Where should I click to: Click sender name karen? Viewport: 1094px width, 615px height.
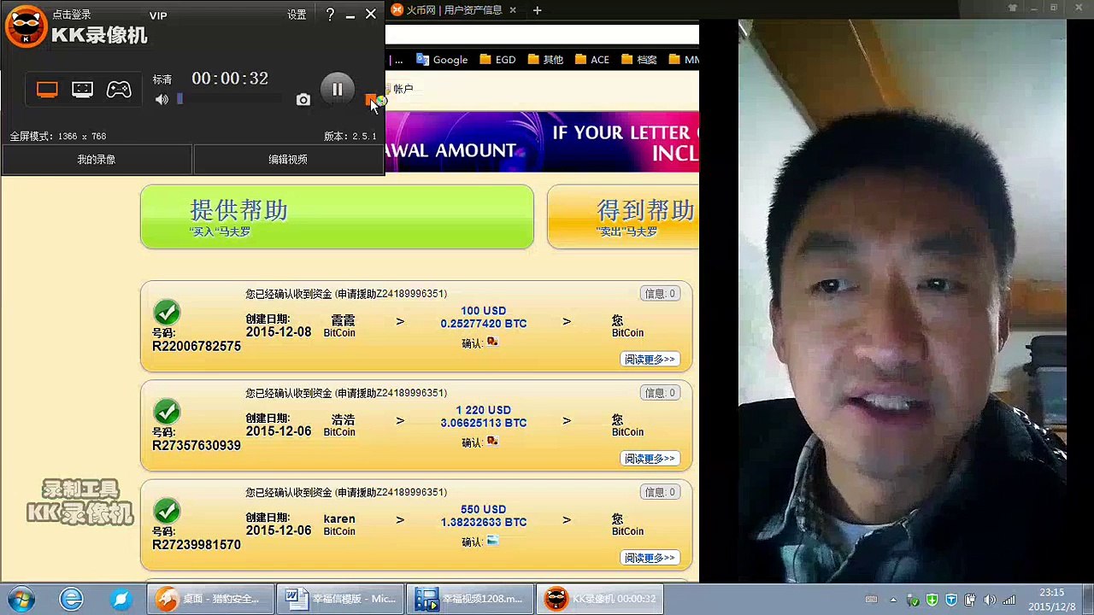339,518
